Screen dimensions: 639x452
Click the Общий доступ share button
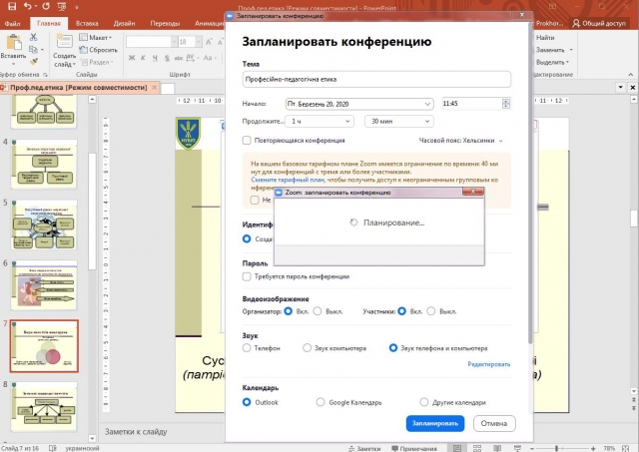click(x=599, y=23)
